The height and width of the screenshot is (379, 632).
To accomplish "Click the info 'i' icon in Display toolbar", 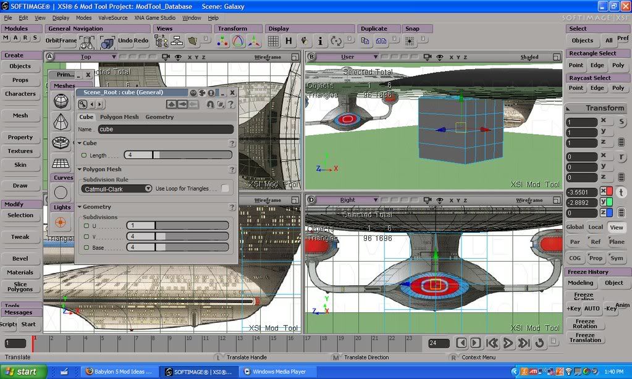I will [x=320, y=41].
